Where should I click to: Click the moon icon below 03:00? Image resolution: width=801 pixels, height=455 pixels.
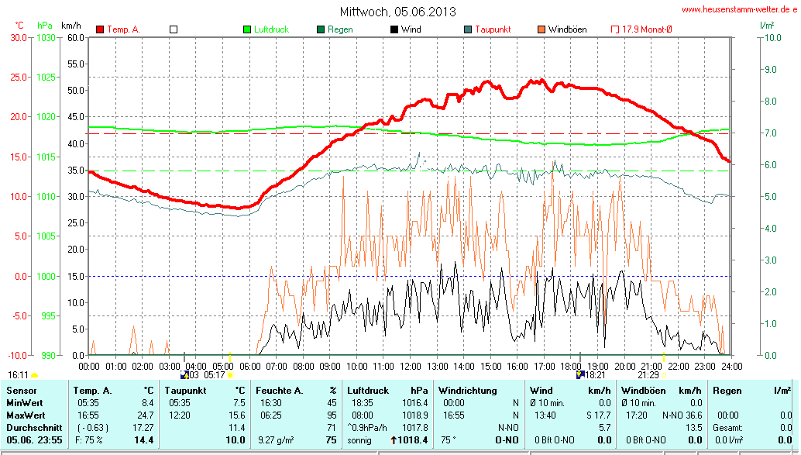(x=184, y=375)
